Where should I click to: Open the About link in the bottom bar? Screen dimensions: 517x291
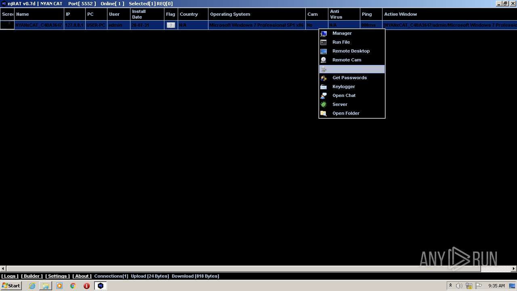82,276
